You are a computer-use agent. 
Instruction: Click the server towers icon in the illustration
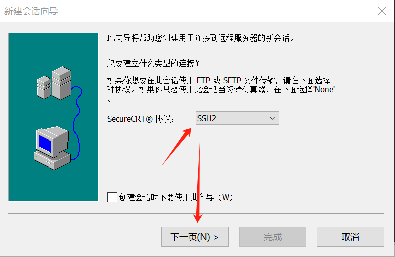[54, 83]
